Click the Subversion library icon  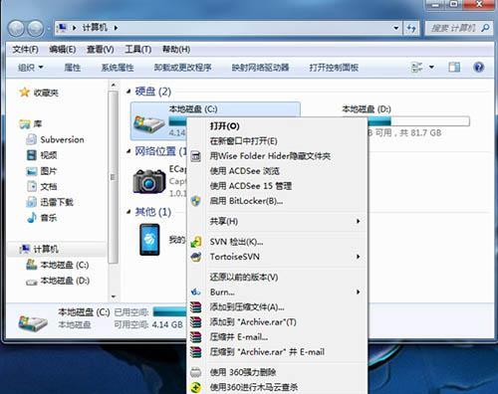pyautogui.click(x=31, y=139)
